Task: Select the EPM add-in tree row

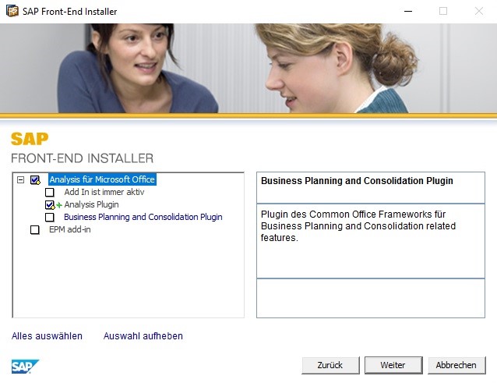Action: tap(70, 229)
